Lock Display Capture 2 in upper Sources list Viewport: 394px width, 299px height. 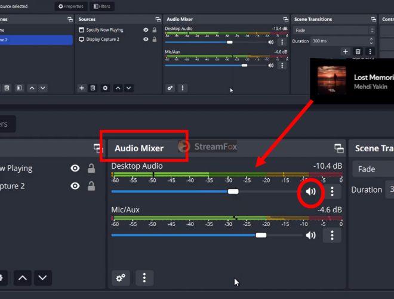(155, 39)
